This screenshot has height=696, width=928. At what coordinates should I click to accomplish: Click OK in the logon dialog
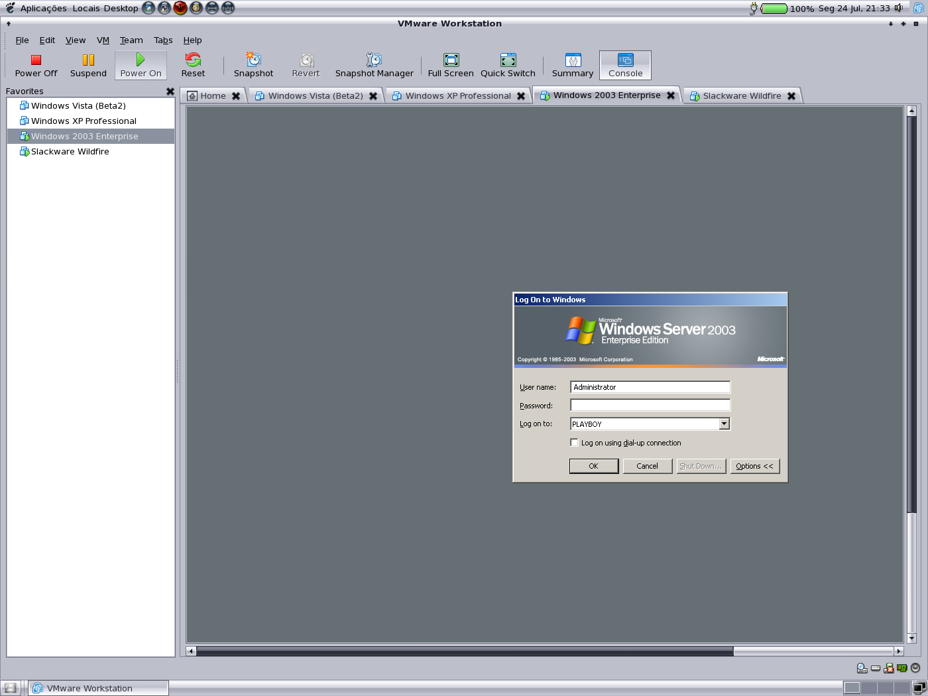(x=594, y=466)
